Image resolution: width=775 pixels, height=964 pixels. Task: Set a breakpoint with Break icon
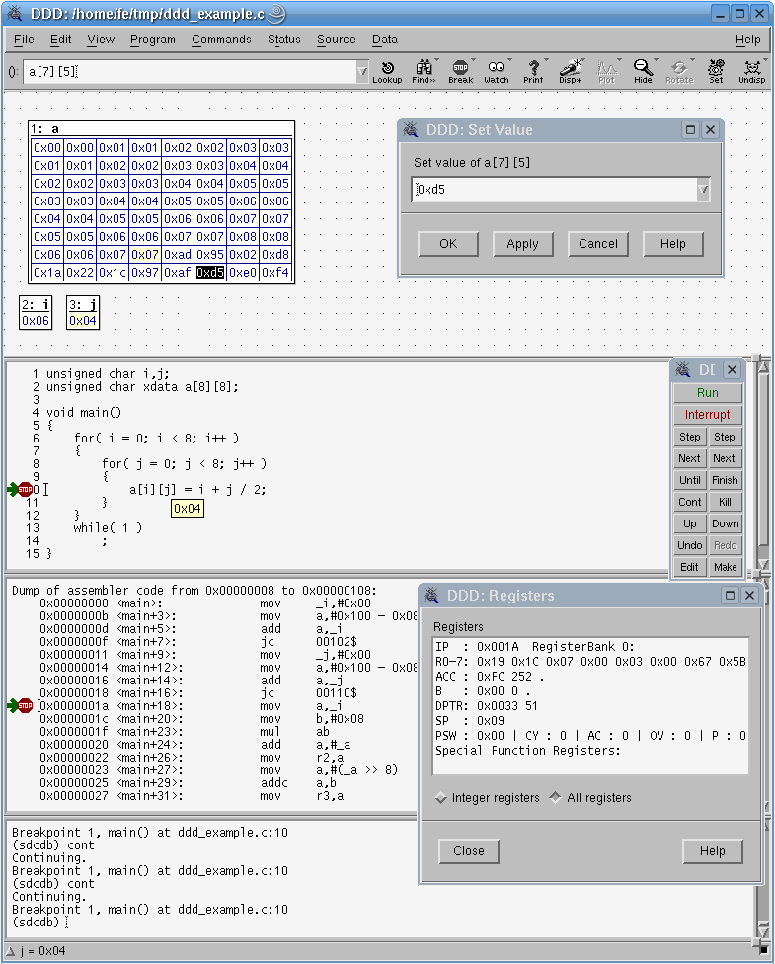coord(460,72)
